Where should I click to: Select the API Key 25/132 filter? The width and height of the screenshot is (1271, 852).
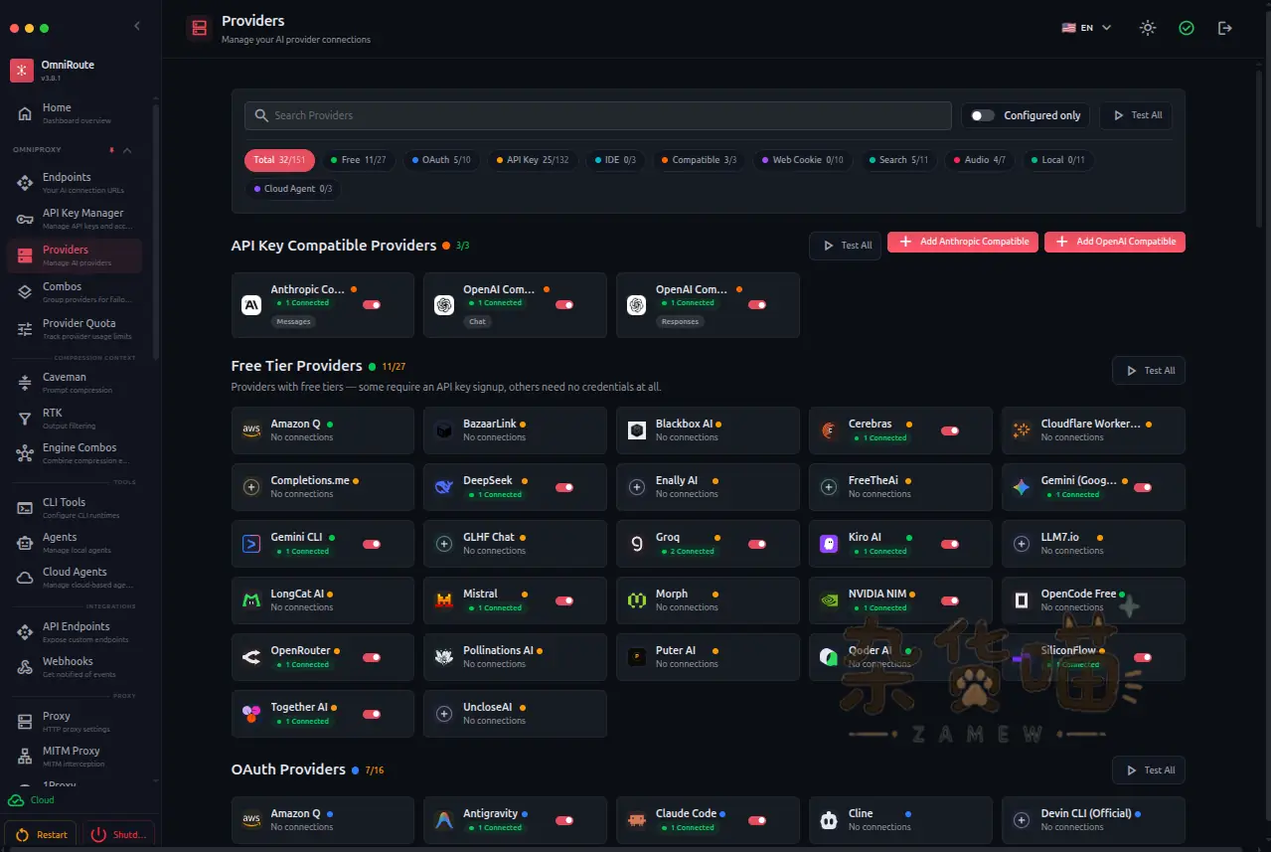pos(531,160)
